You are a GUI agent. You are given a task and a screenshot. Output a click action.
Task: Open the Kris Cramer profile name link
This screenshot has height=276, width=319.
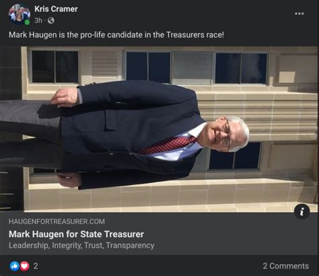pyautogui.click(x=56, y=9)
